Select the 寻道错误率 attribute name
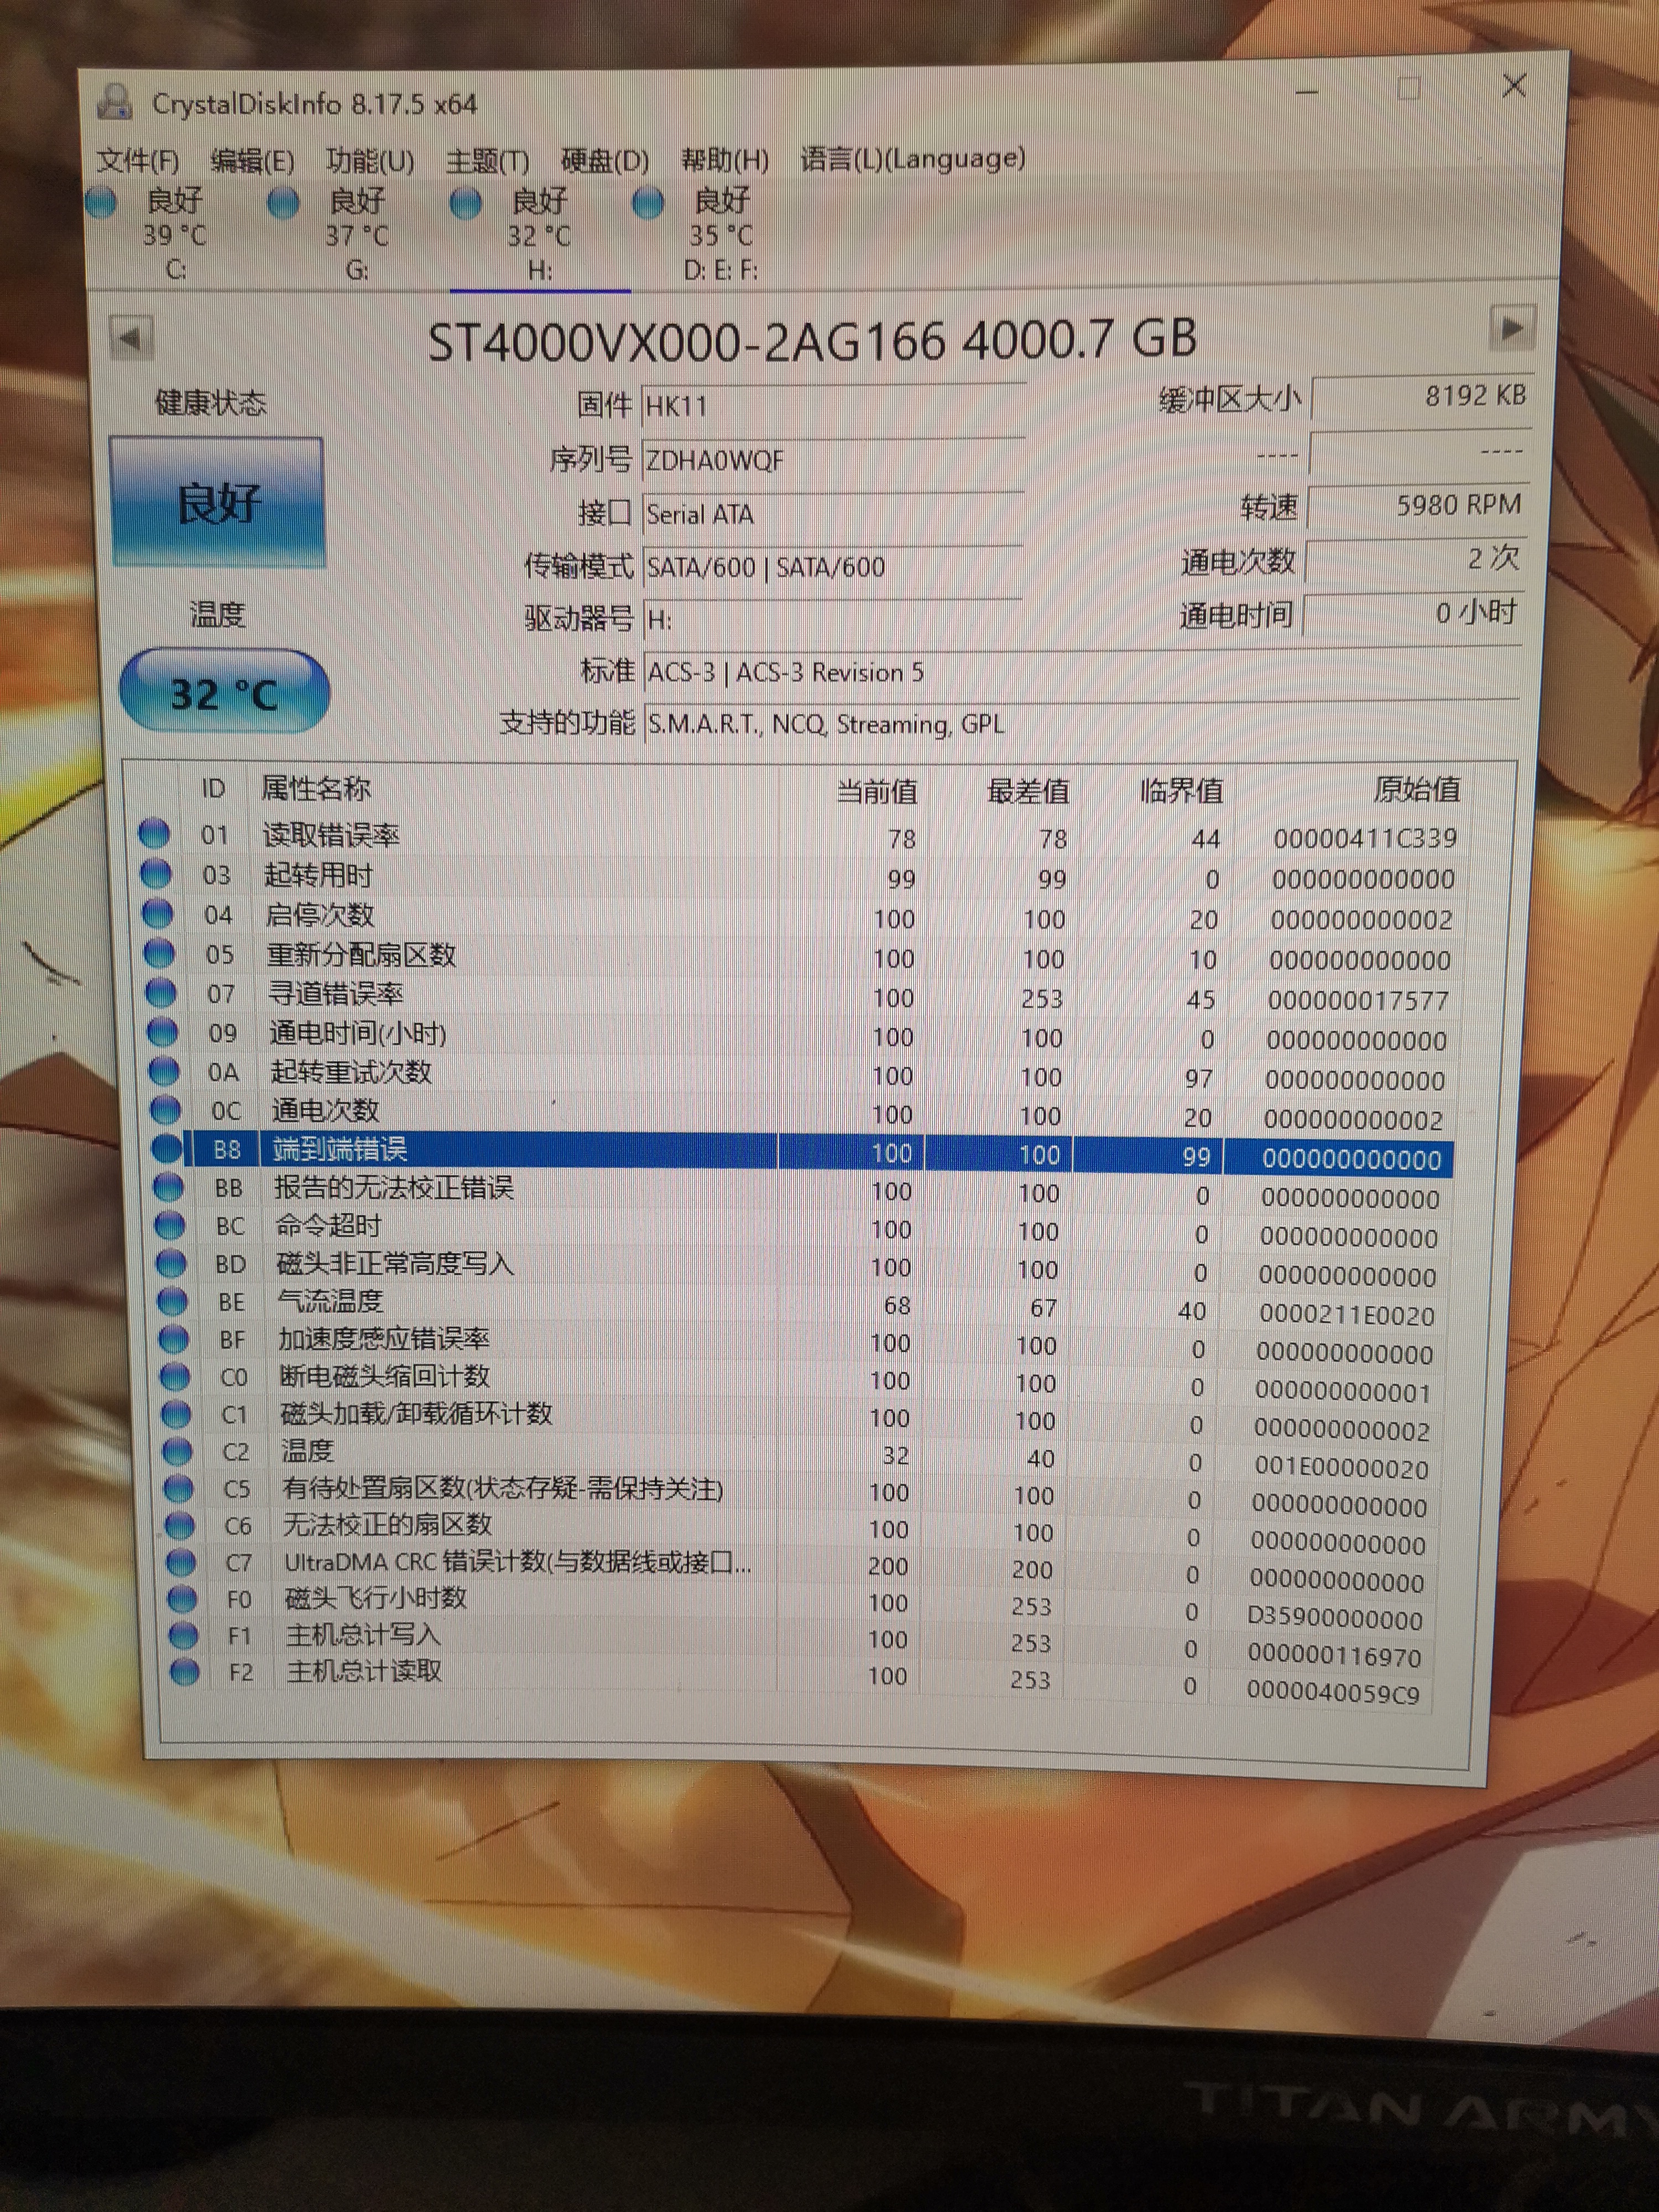This screenshot has height=2212, width=1659. (336, 993)
